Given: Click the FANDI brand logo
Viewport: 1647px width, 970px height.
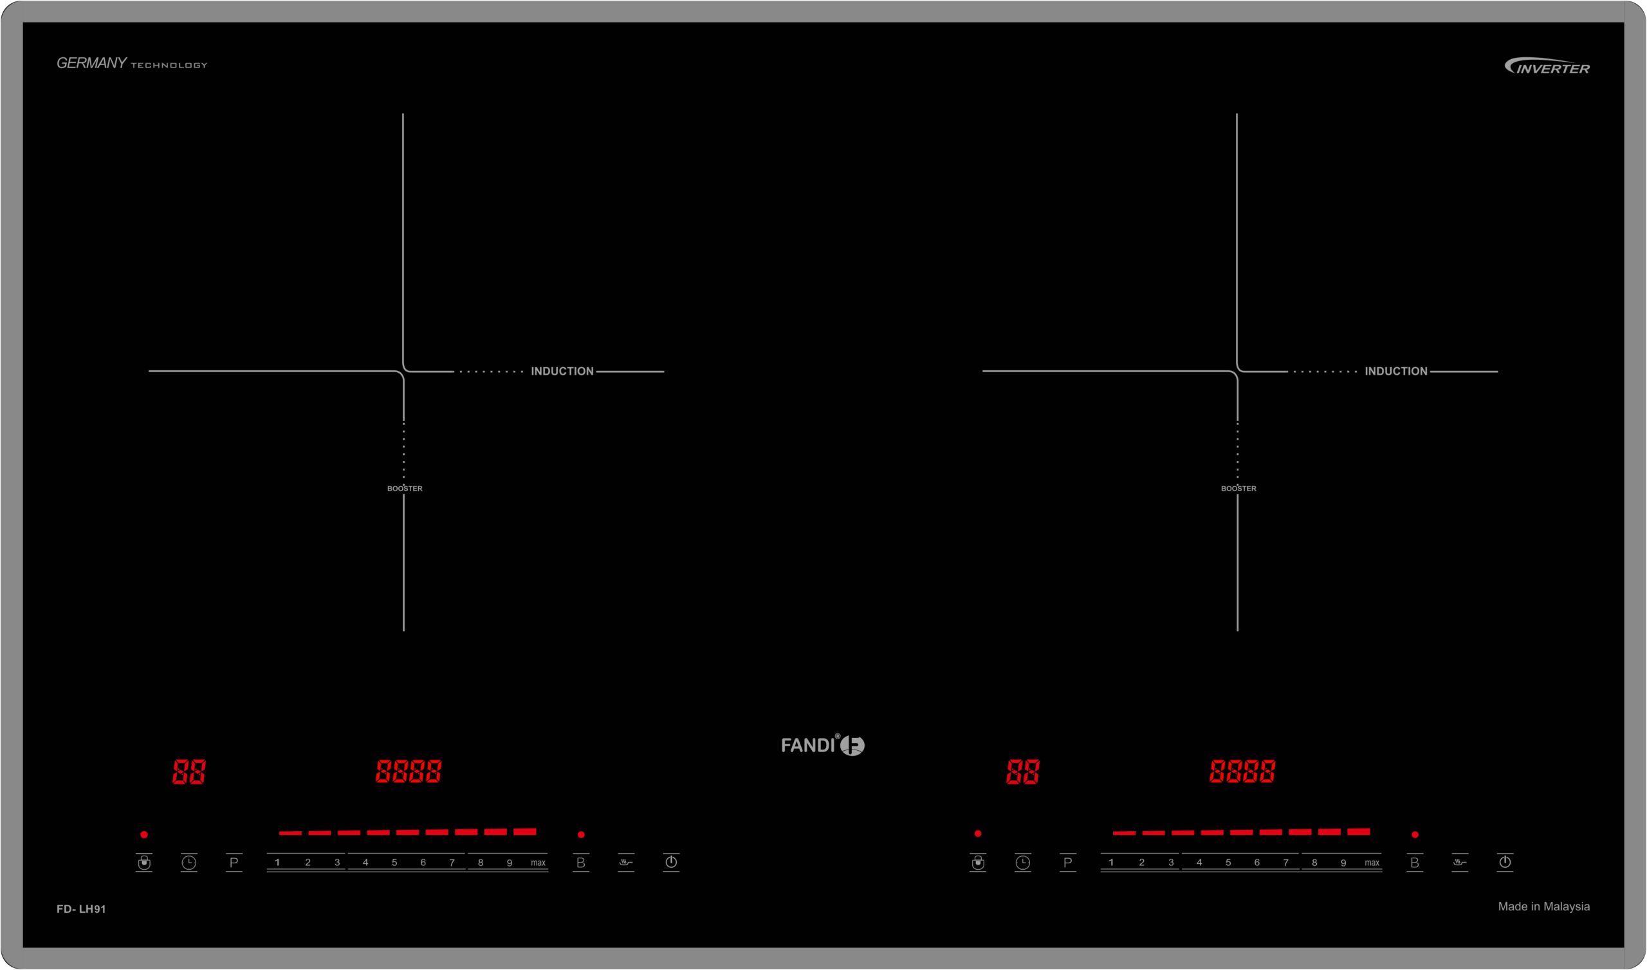Looking at the screenshot, I should tap(822, 745).
